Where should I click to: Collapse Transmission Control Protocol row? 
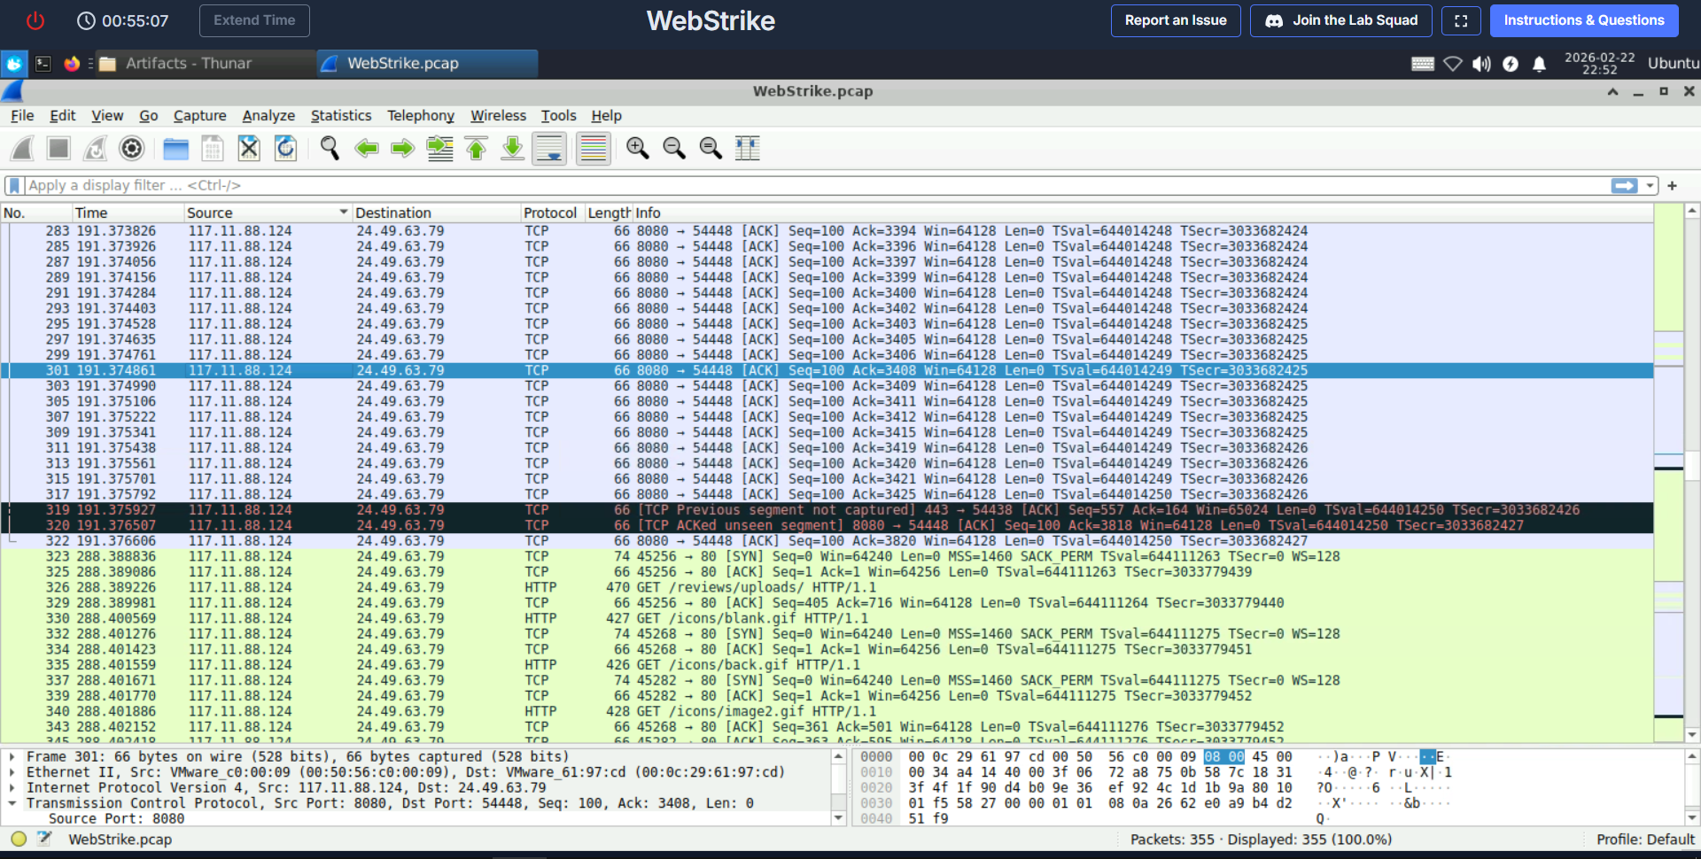[x=12, y=803]
